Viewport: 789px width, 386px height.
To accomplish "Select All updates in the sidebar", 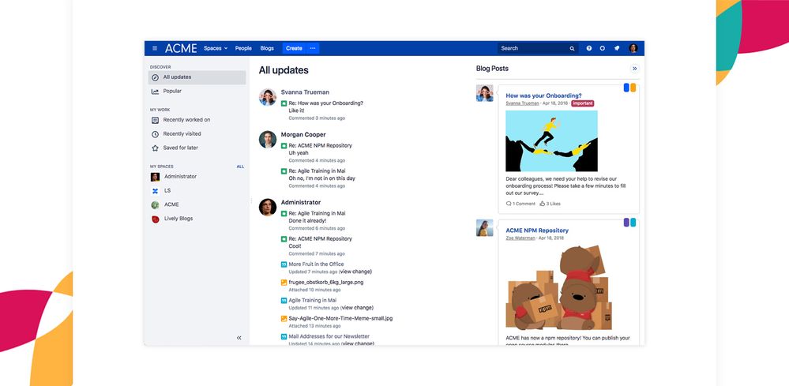I will click(197, 77).
